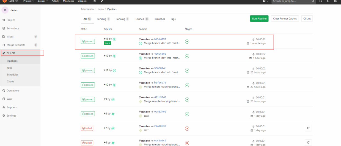The width and height of the screenshot is (341, 146).
Task: Click the passed status badge for pipeline #8
Action: 88,114
